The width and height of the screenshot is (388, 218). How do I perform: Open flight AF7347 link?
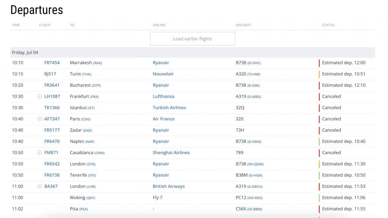coord(52,119)
